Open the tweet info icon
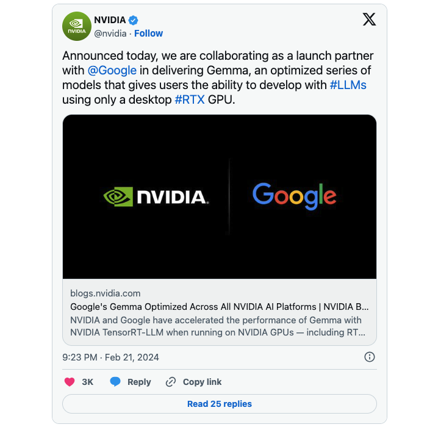The height and width of the screenshot is (427, 427). pos(369,357)
